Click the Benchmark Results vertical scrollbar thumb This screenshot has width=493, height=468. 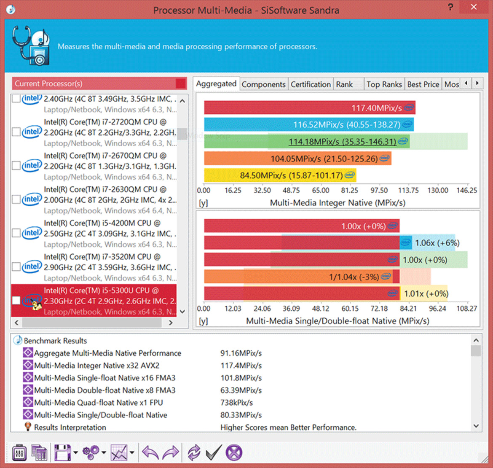point(476,351)
